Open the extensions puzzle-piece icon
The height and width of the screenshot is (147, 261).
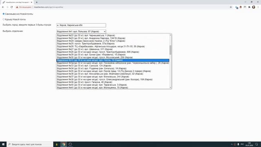tap(249, 7)
